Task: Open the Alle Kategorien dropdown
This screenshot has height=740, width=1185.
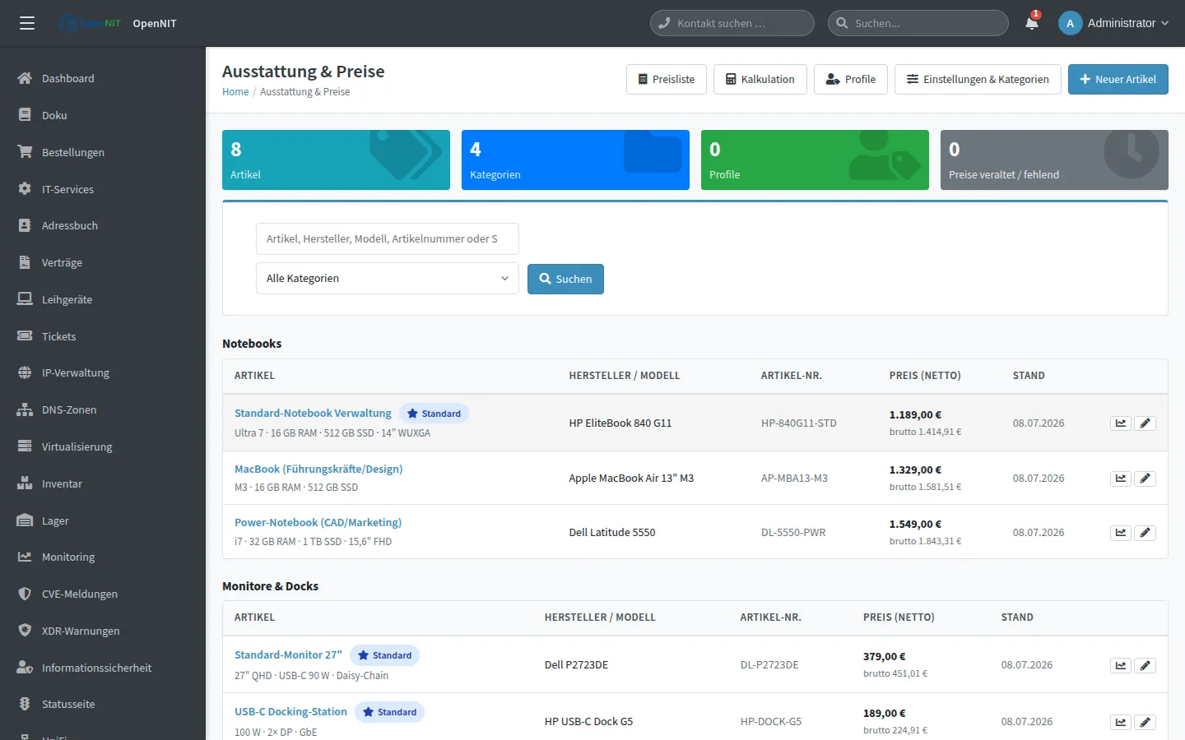Action: pos(388,279)
